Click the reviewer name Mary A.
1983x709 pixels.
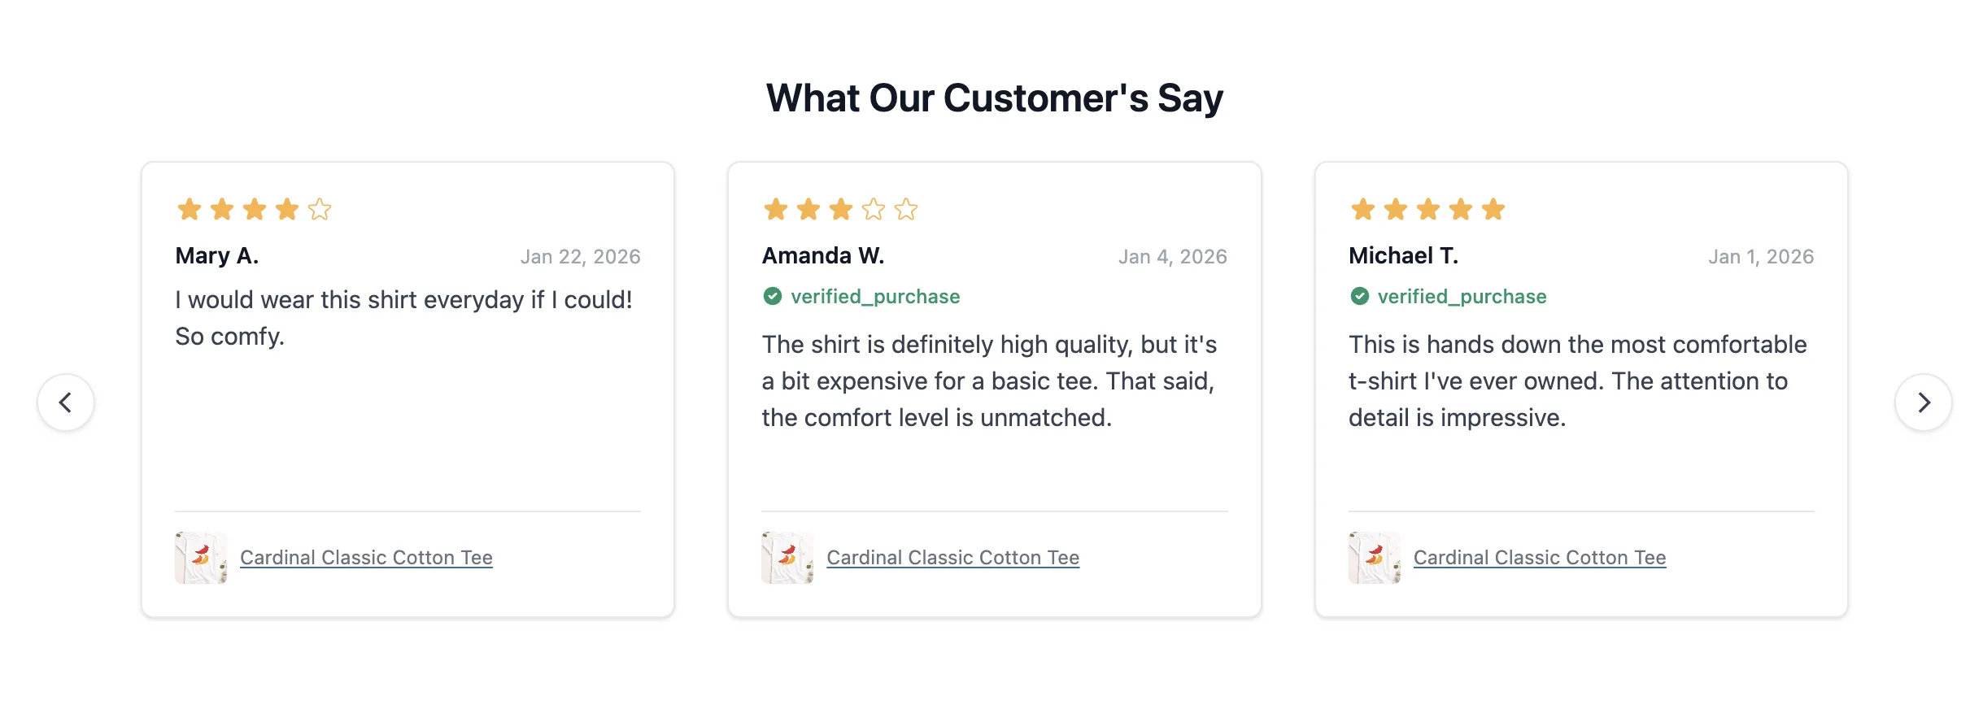[x=217, y=256]
